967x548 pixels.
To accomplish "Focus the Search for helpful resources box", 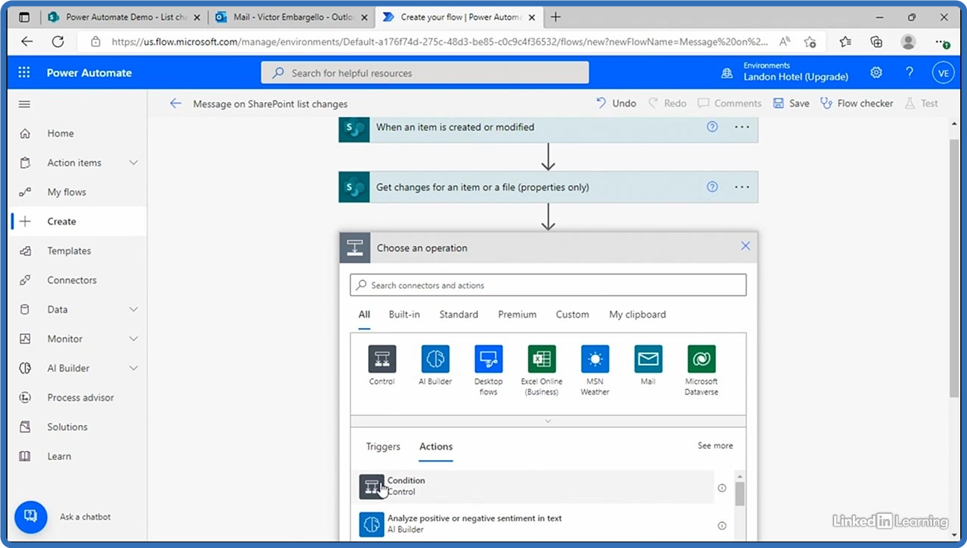I will (425, 73).
